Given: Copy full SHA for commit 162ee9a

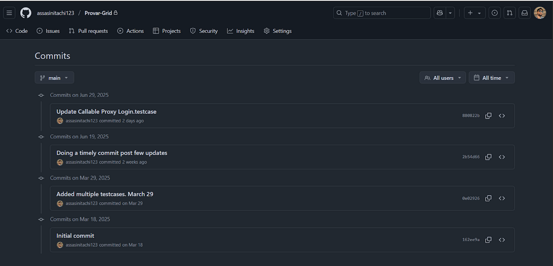Looking at the screenshot, I should [x=488, y=240].
